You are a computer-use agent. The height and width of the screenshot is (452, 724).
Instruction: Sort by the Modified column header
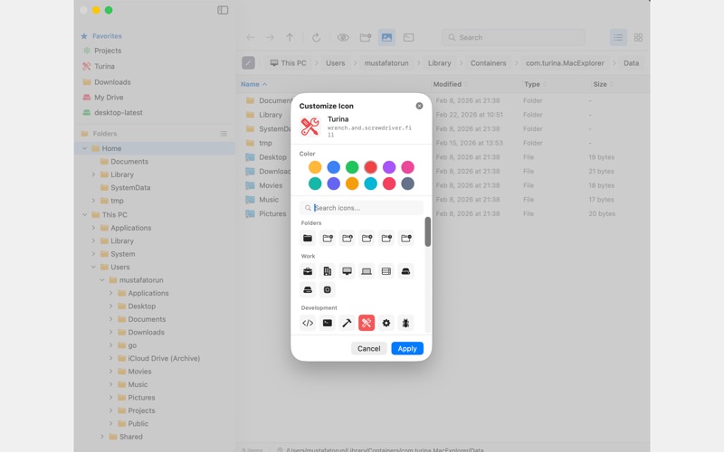[447, 84]
